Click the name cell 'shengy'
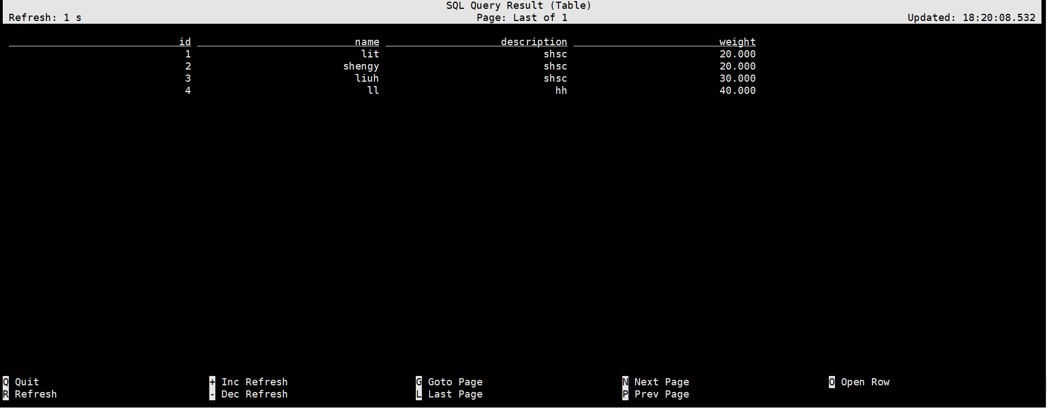The height and width of the screenshot is (408, 1047). [361, 66]
